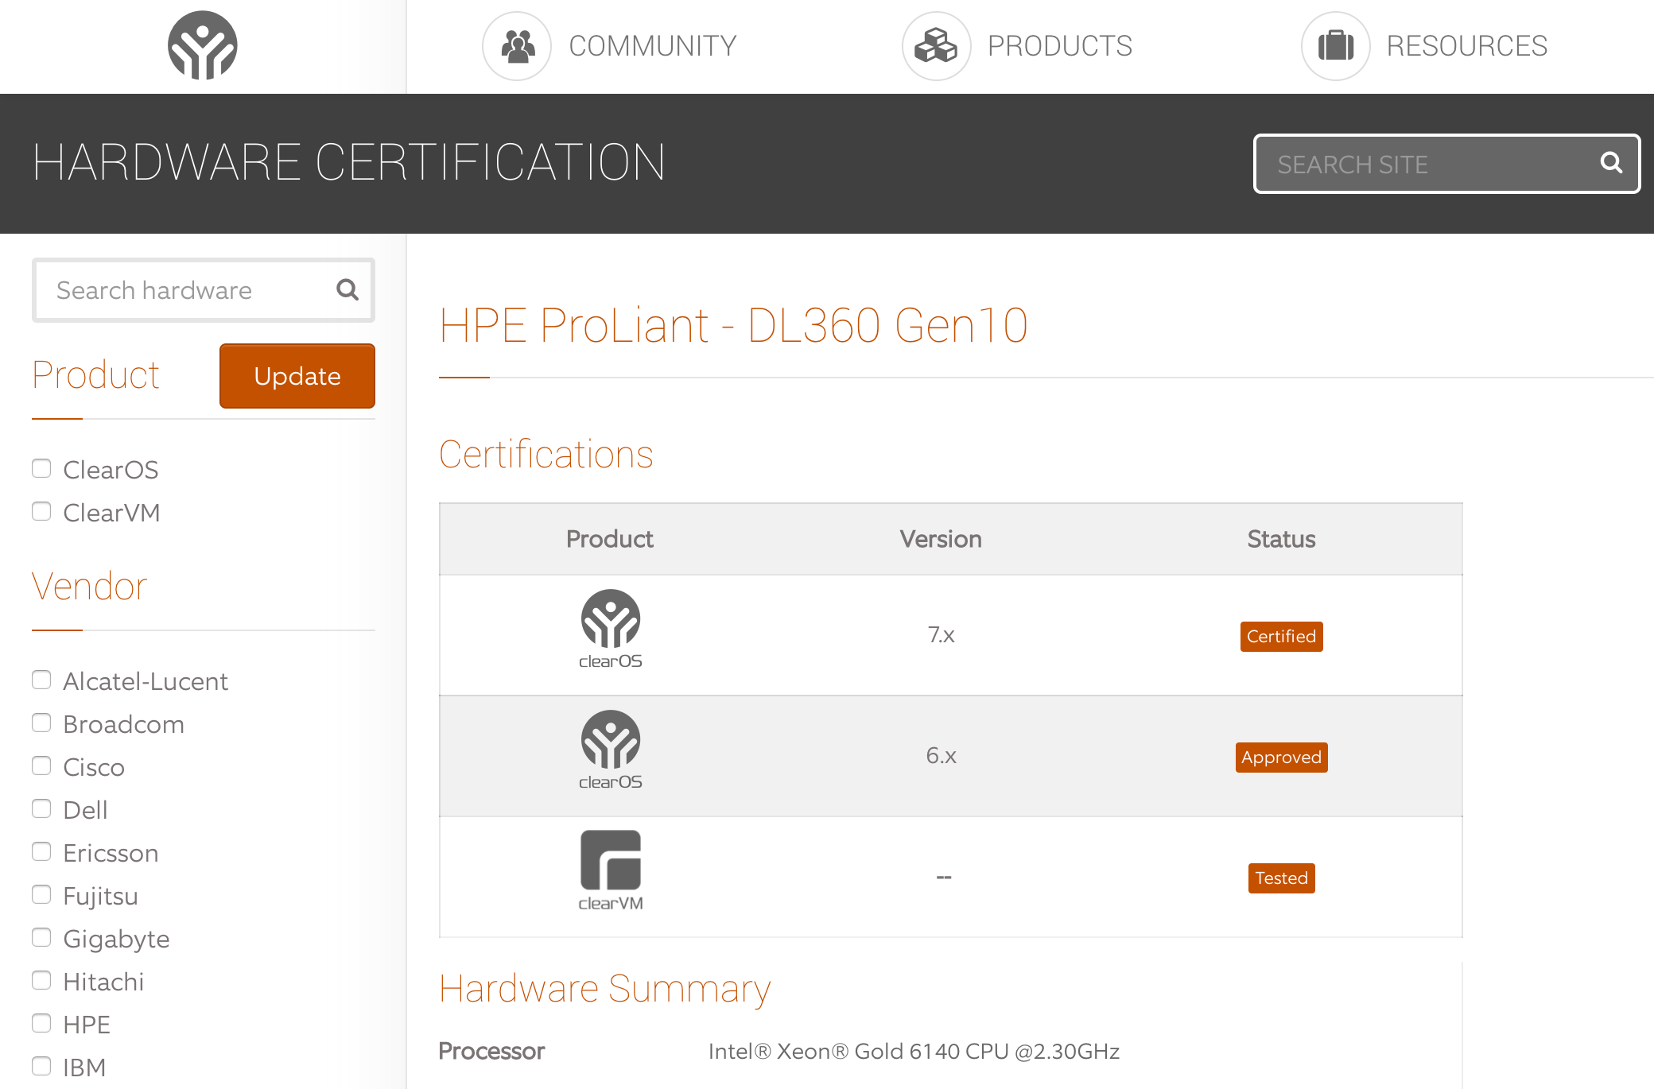Viewport: 1654px width, 1089px height.
Task: Click the Products cubes icon
Action: coord(936,46)
